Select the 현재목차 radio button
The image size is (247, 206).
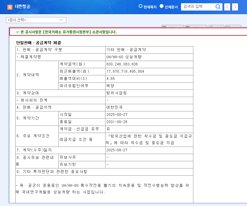pyautogui.click(x=140, y=6)
